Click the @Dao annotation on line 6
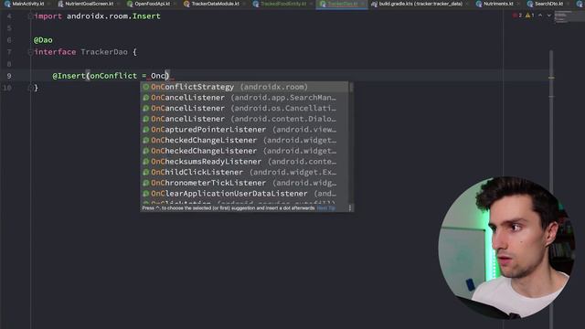 tap(43, 40)
